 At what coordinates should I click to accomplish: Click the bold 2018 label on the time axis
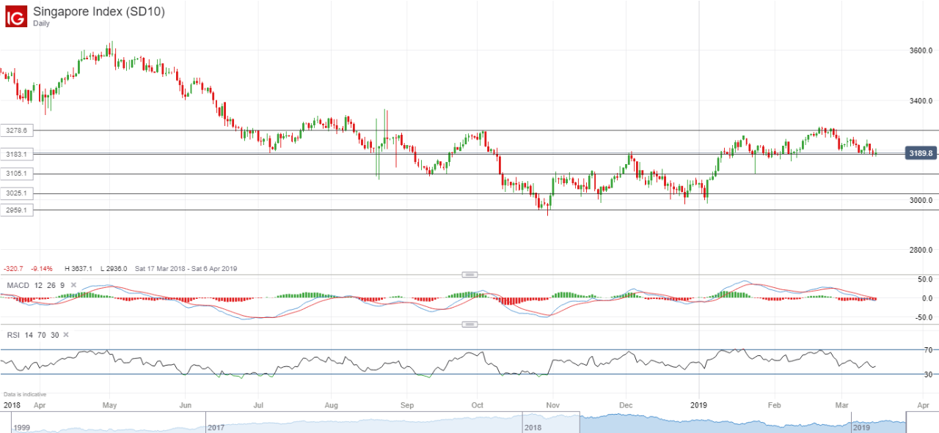click(x=12, y=404)
